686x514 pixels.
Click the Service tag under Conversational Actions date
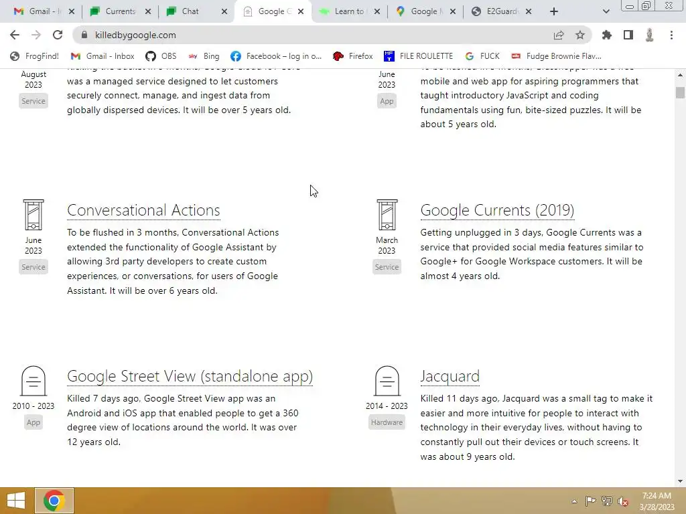pyautogui.click(x=33, y=267)
